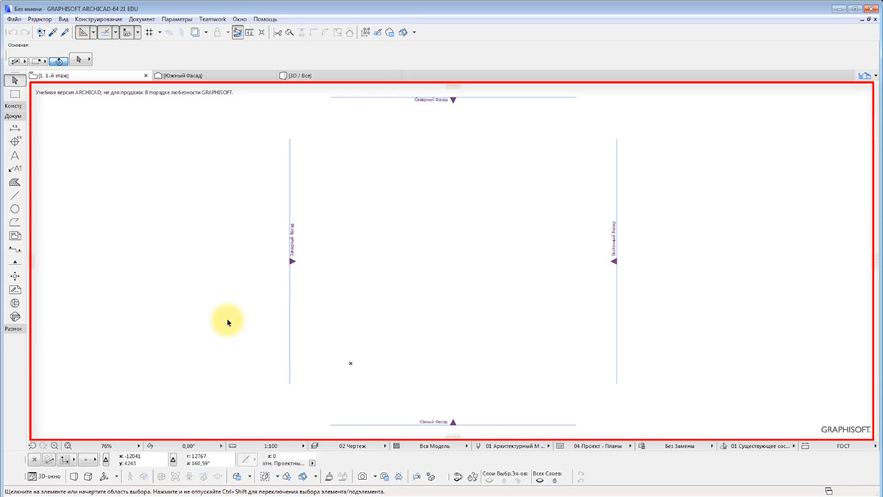The image size is (883, 497).
Task: Toggle the highlighted Suspend Groups button
Action: (x=238, y=32)
